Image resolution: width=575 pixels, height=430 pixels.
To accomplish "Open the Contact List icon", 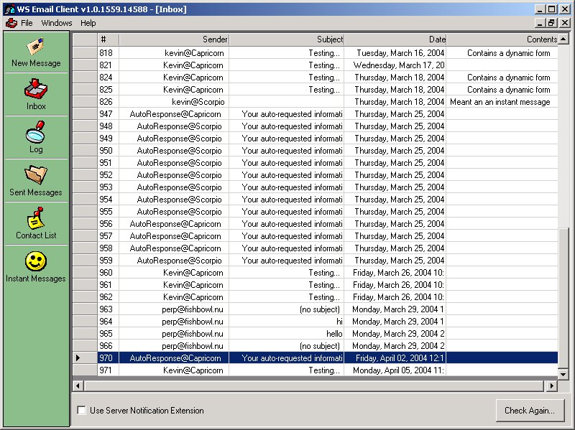I will pos(36,219).
